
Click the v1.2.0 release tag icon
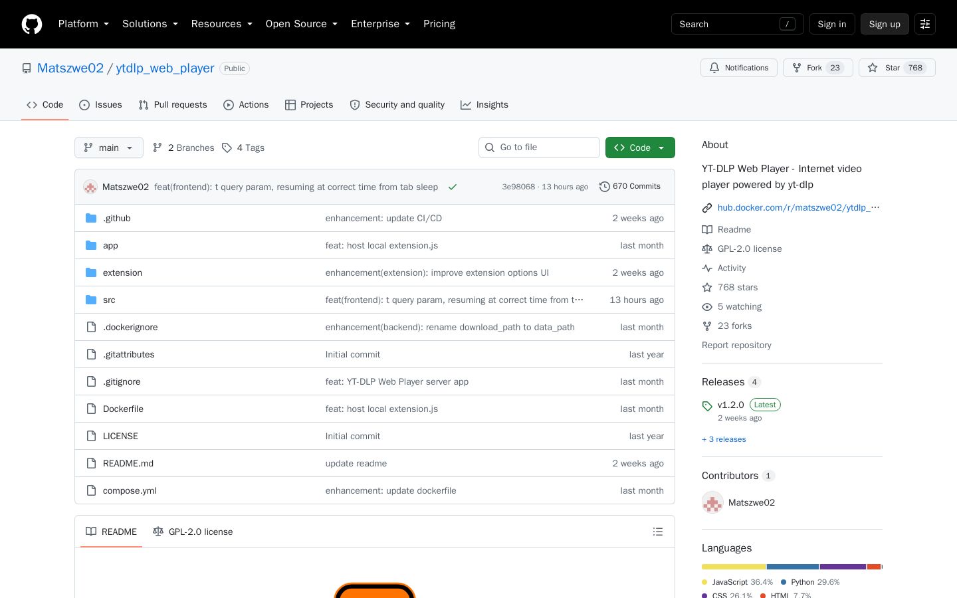[707, 406]
